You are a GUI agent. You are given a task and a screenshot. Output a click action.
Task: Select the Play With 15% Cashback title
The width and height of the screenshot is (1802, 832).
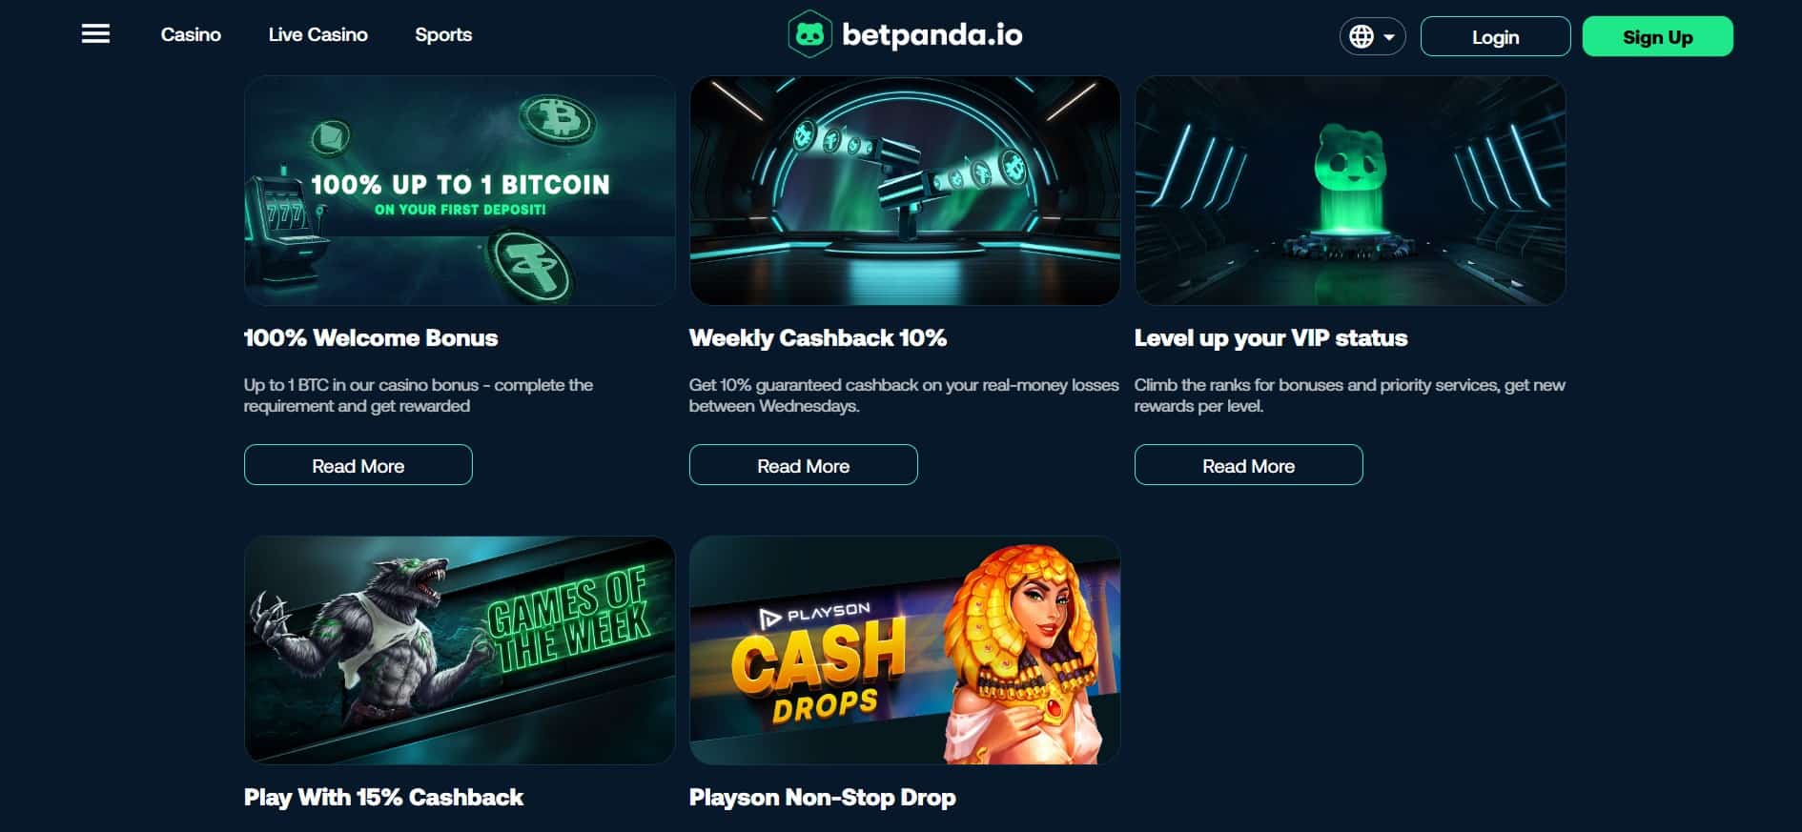coord(383,798)
